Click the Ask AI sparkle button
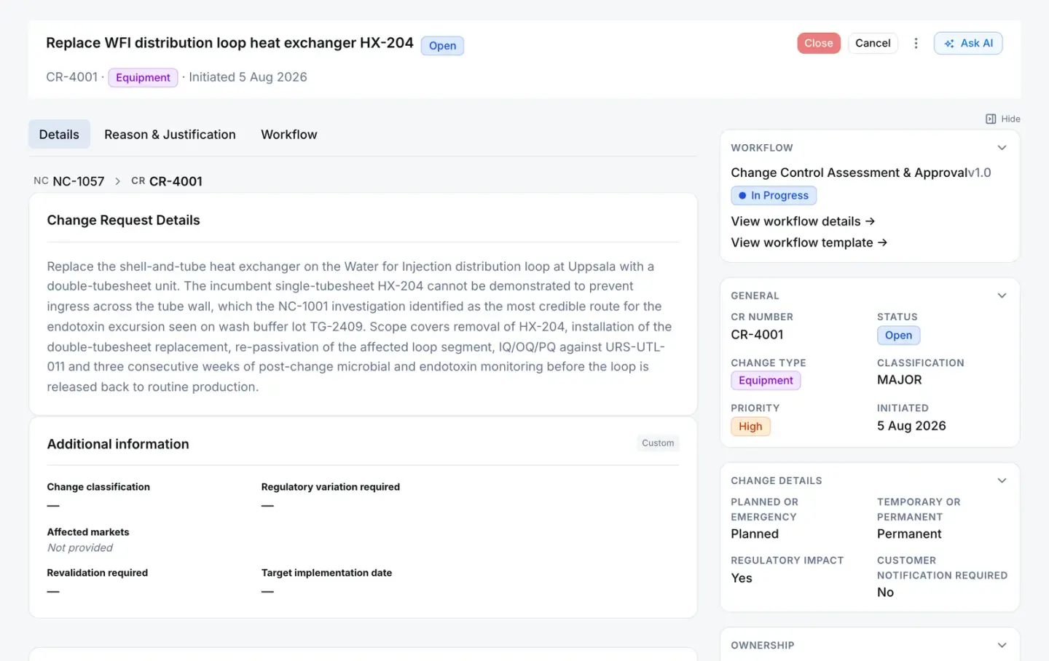Image resolution: width=1049 pixels, height=661 pixels. coord(968,44)
